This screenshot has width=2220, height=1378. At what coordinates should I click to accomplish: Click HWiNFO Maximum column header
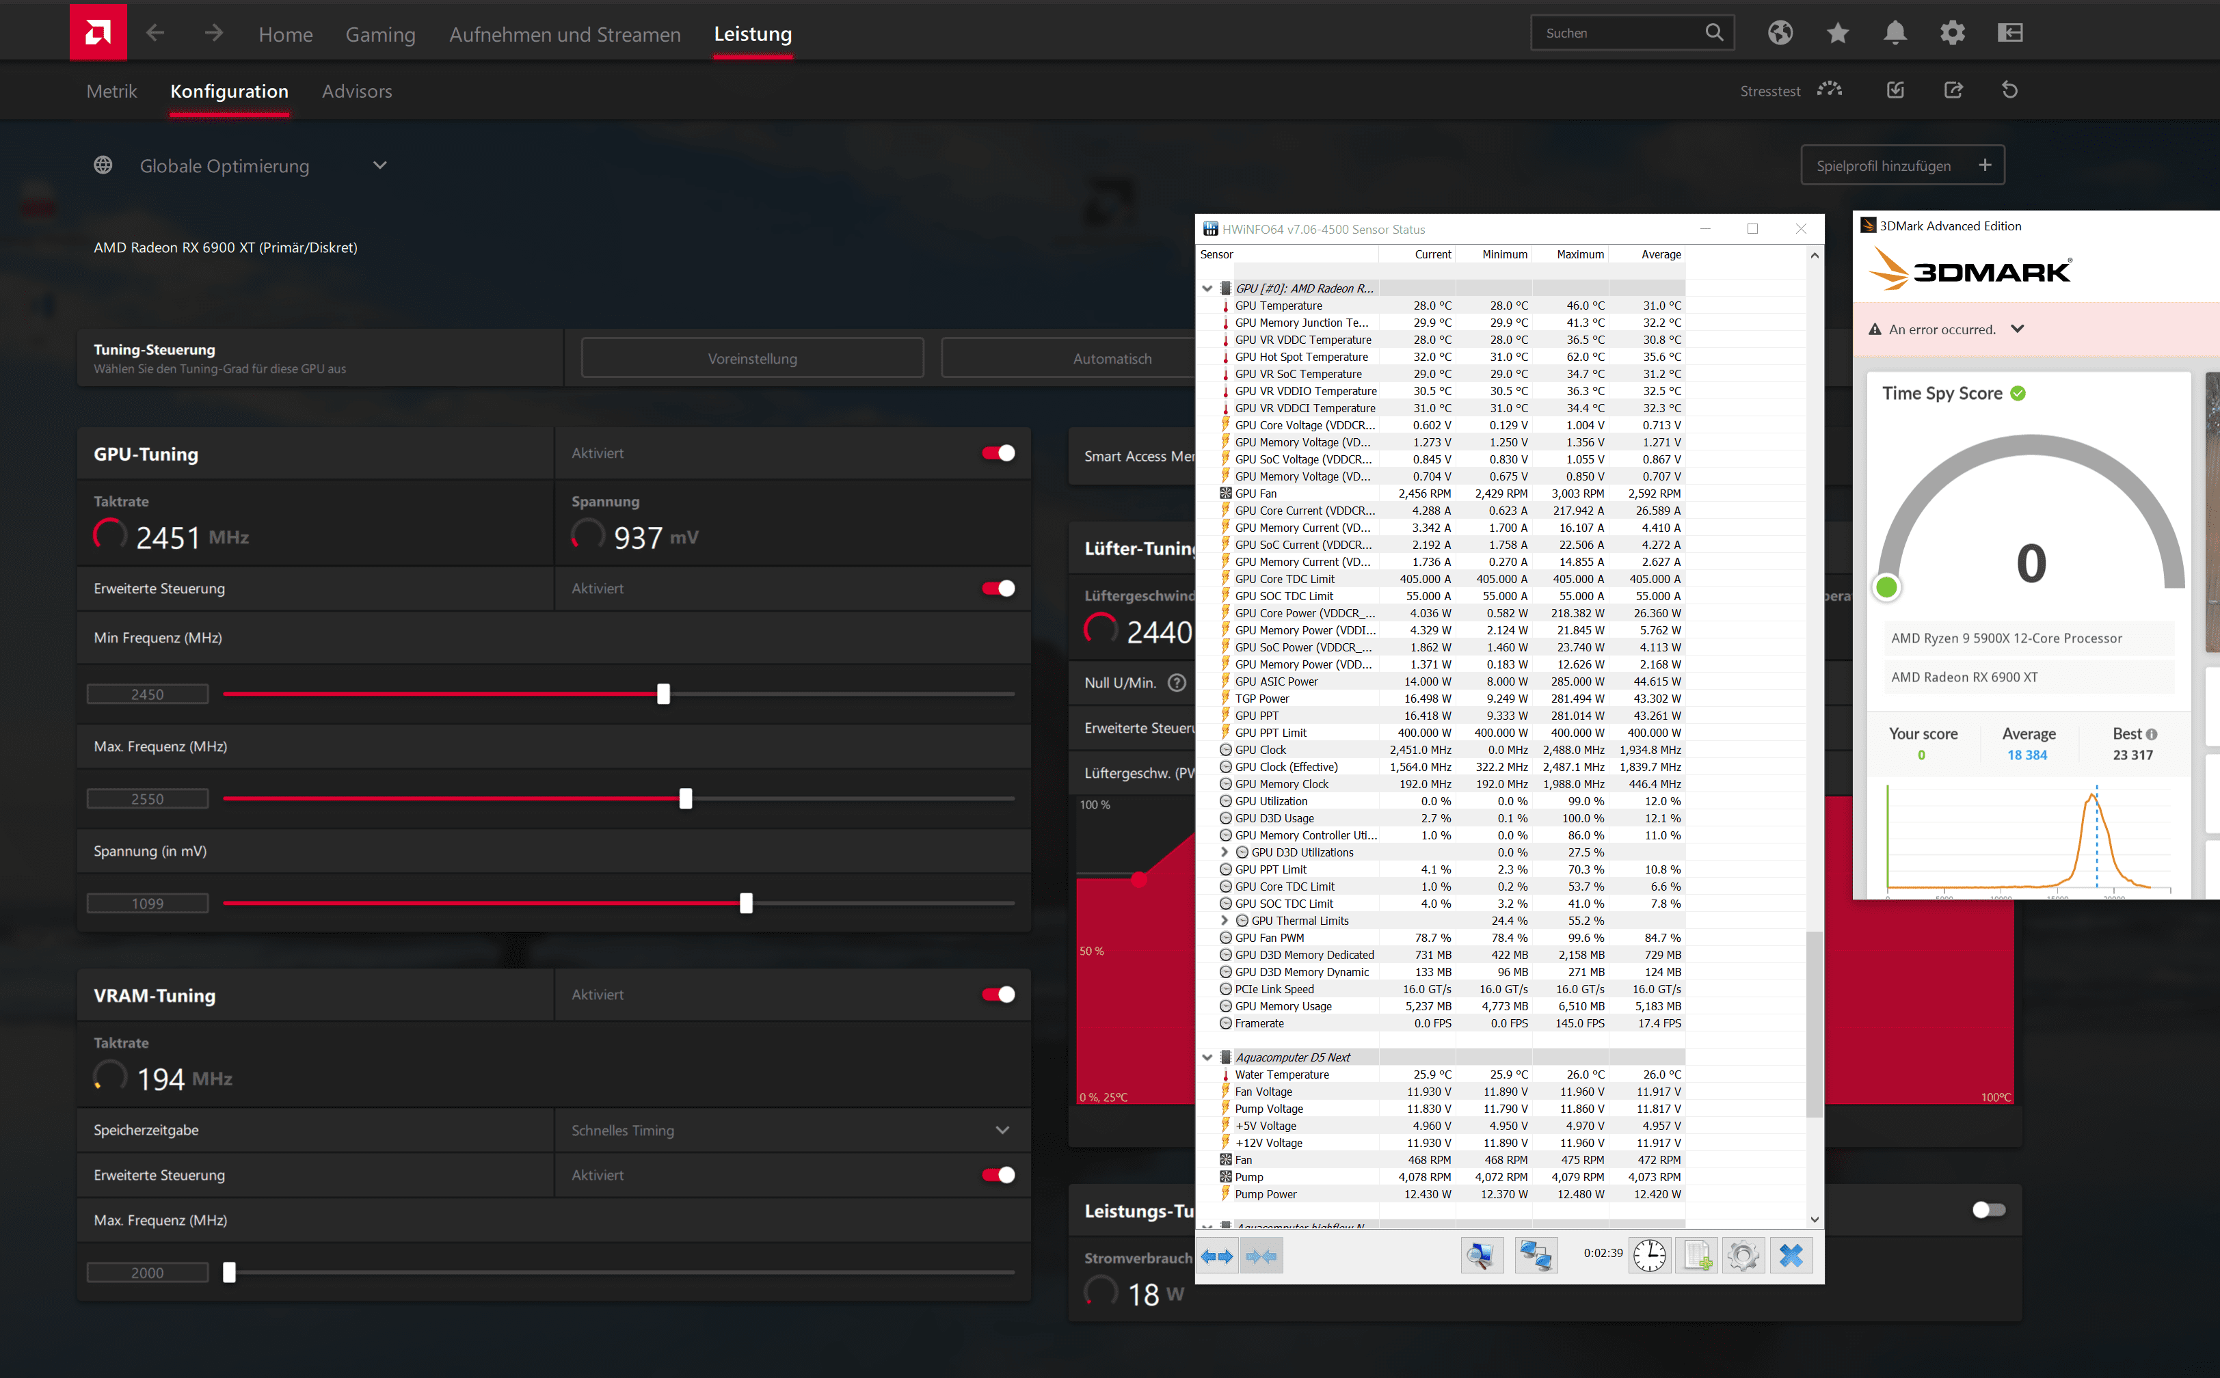click(x=1570, y=254)
